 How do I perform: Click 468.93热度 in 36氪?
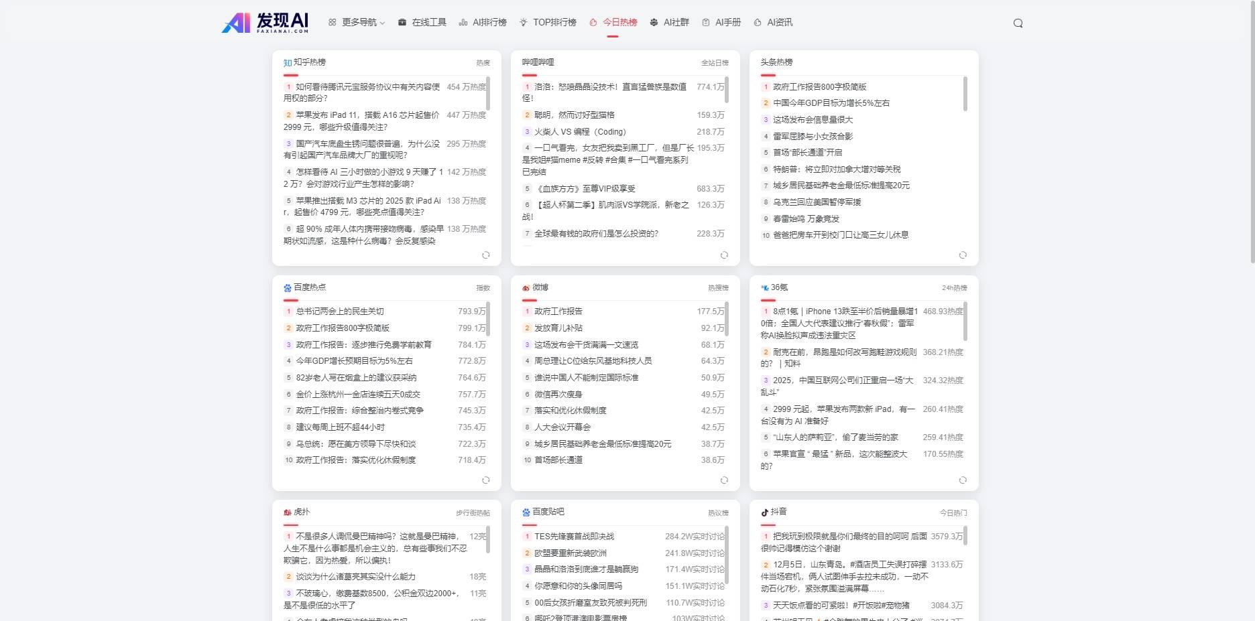[x=943, y=312]
